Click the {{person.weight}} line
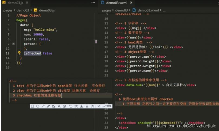Image resolution: width=219 pixels, height=131 pixels. (x=143, y=66)
